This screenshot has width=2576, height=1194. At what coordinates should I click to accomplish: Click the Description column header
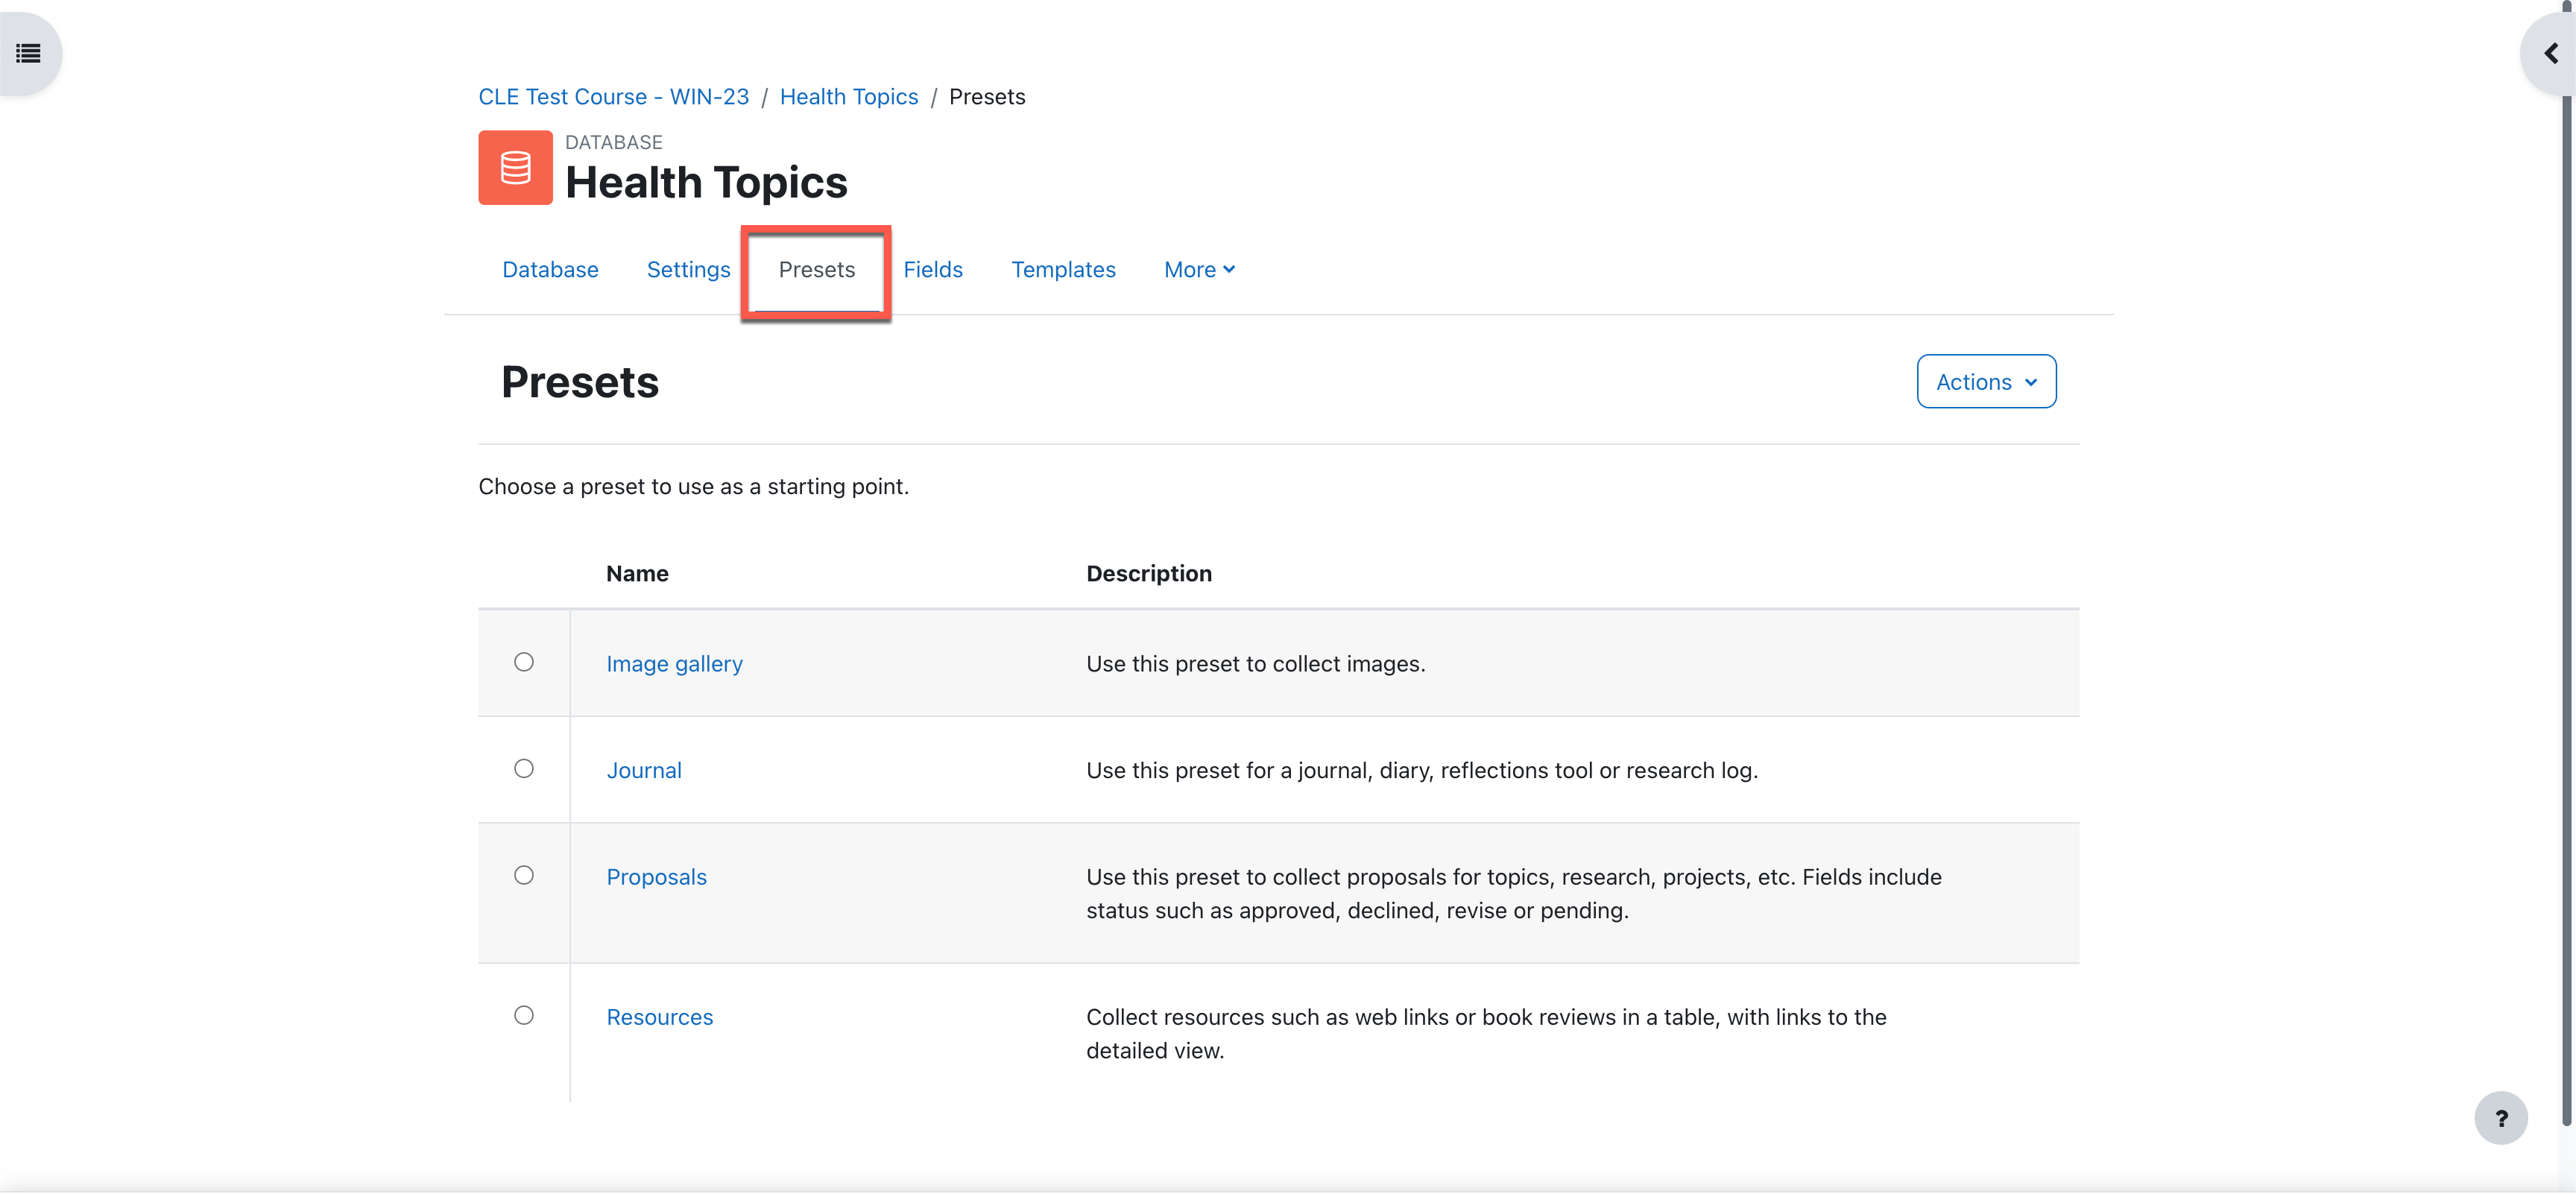tap(1149, 574)
